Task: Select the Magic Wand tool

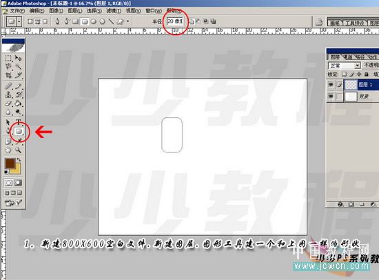Action: (x=18, y=66)
